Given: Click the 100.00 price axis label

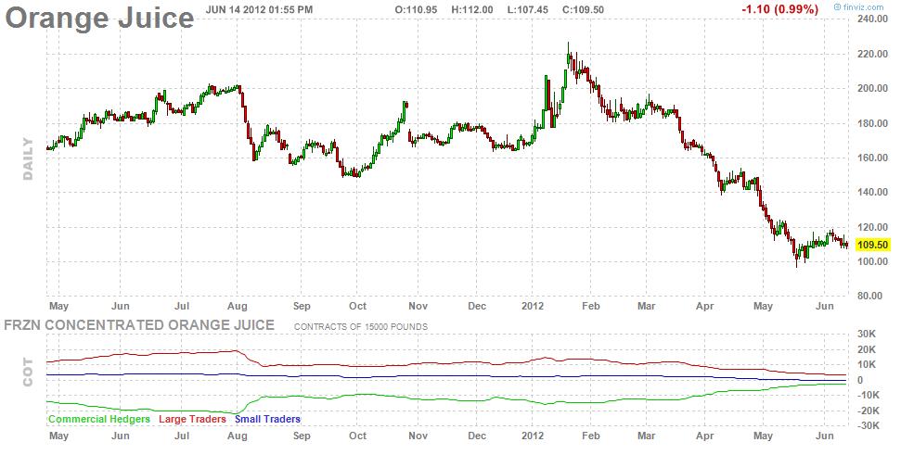Looking at the screenshot, I should click(872, 262).
